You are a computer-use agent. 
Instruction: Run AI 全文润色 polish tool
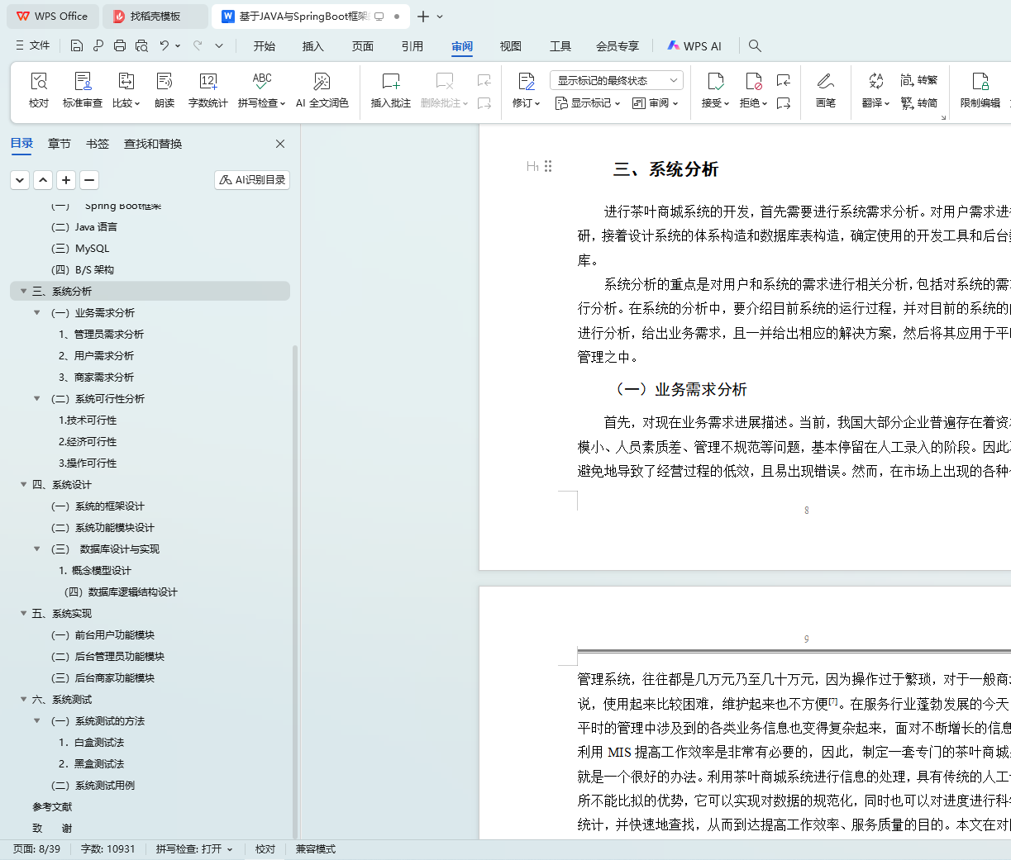pyautogui.click(x=322, y=89)
